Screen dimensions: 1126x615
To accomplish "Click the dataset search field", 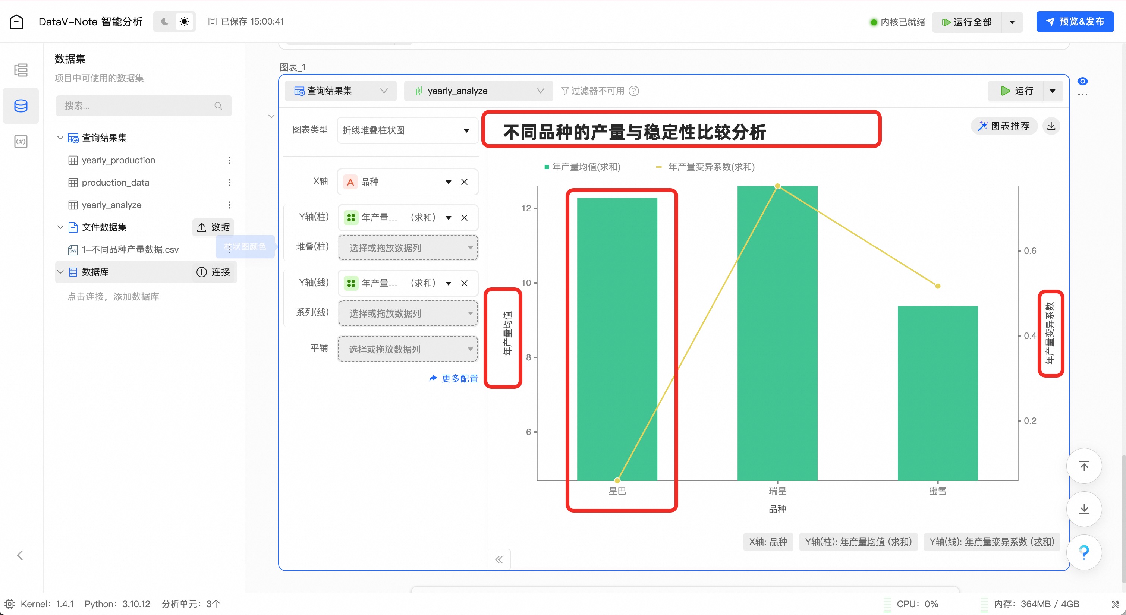I will point(139,106).
